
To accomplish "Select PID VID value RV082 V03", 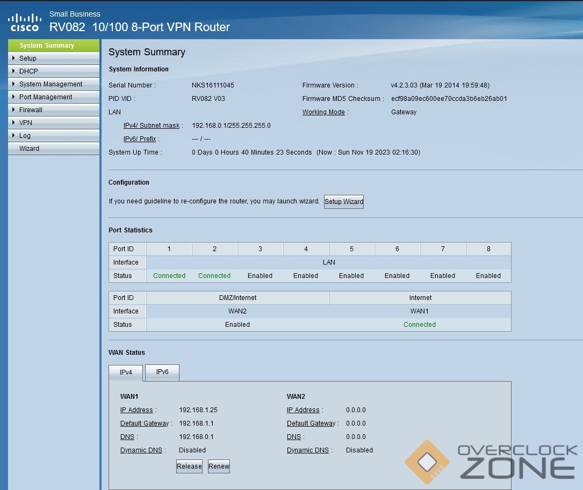I will tap(208, 98).
